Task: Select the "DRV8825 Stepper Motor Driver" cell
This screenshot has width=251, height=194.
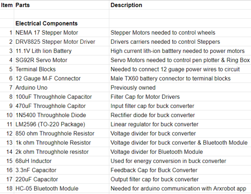Action: [x=62, y=42]
